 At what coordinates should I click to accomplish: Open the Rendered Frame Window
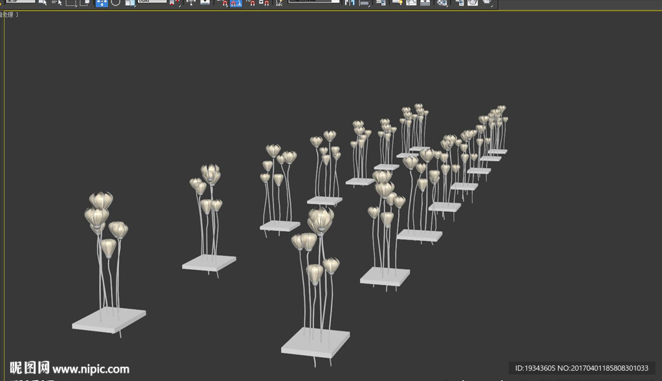(473, 3)
